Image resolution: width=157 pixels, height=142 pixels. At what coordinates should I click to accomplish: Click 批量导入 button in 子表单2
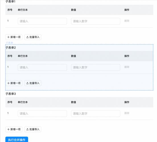(33, 83)
